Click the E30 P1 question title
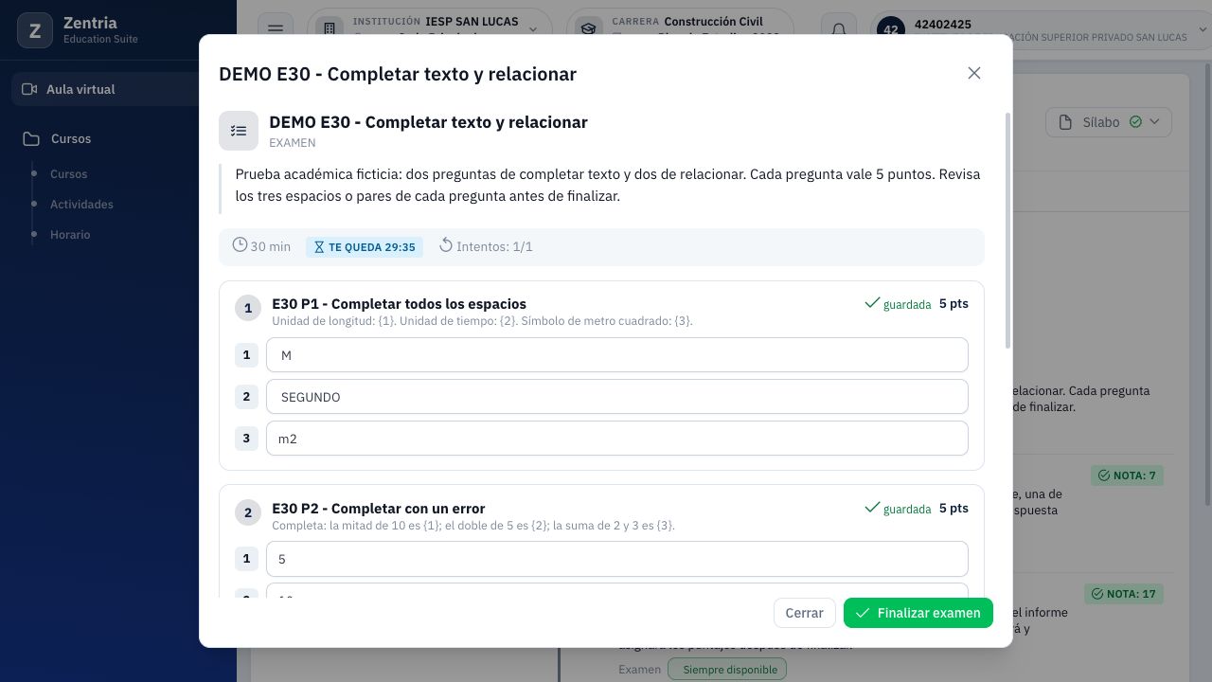This screenshot has height=682, width=1212. 399,304
